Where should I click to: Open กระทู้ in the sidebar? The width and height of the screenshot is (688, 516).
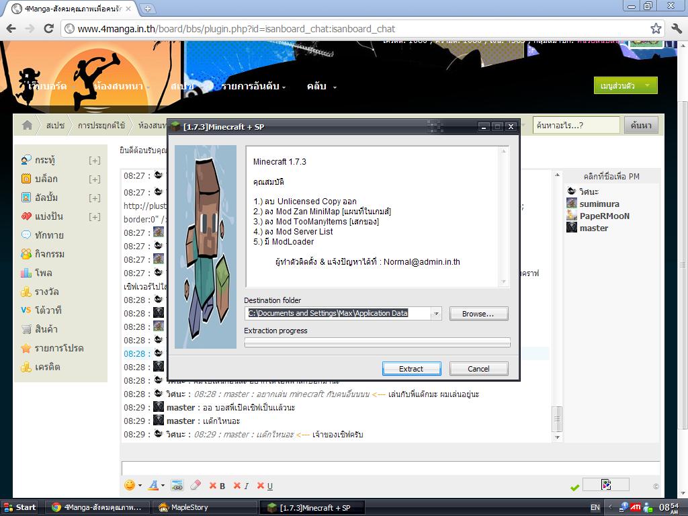[45, 160]
